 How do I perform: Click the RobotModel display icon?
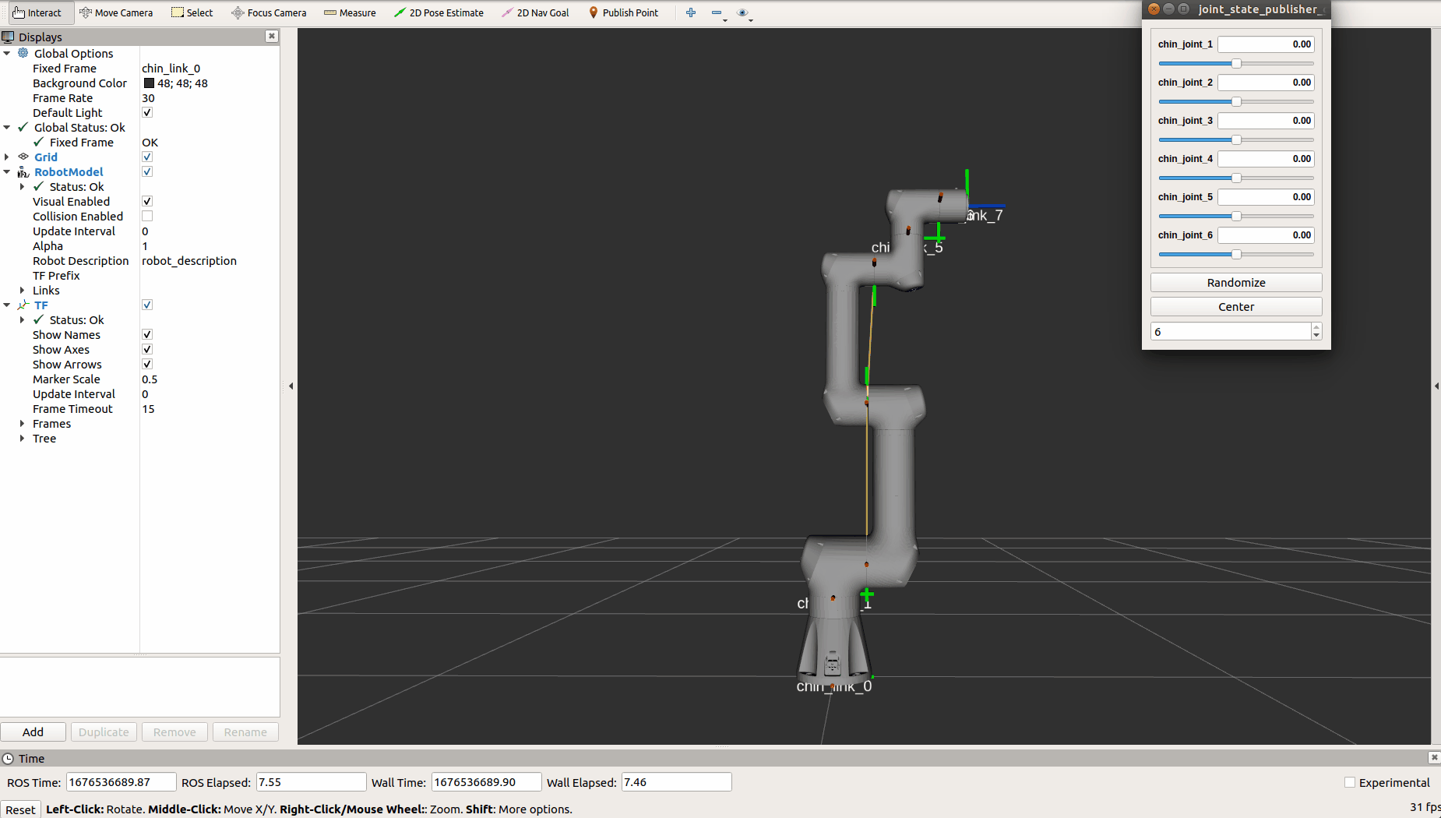23,171
